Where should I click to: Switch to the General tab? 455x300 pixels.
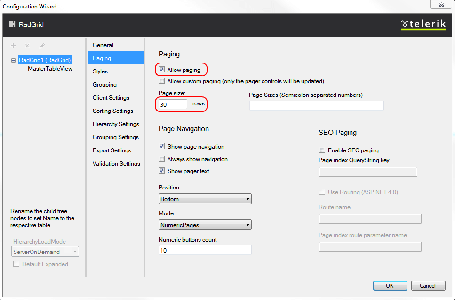click(x=103, y=45)
